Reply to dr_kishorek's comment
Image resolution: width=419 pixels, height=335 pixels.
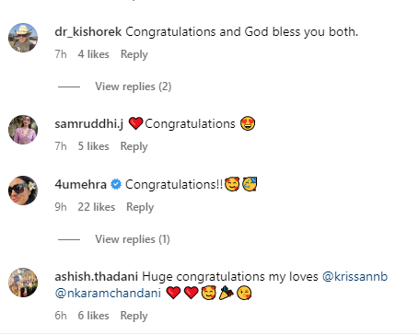(x=134, y=54)
